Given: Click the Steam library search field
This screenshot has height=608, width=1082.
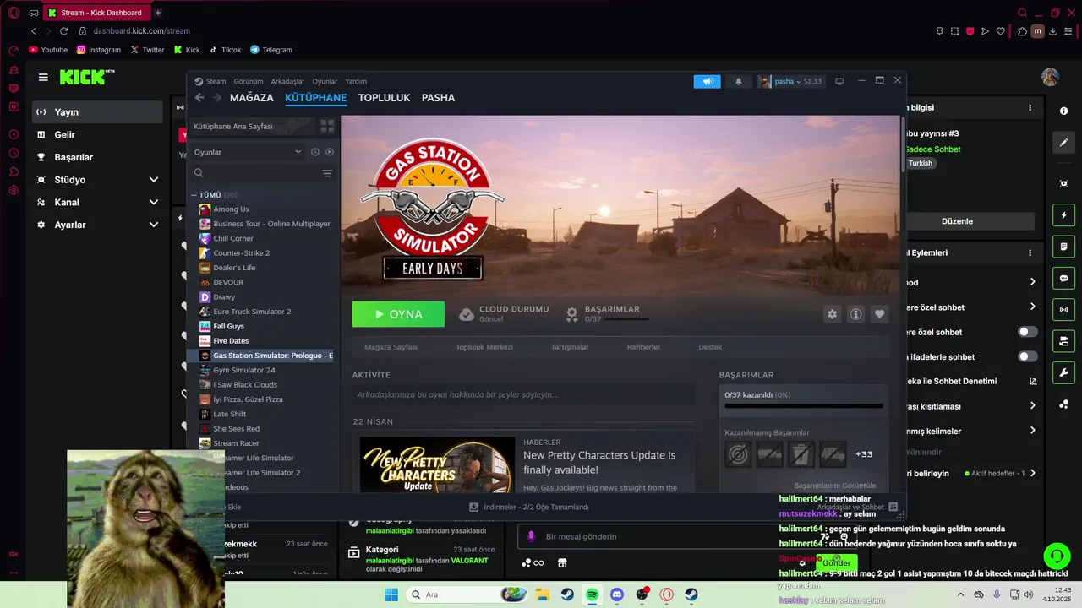Looking at the screenshot, I should coord(256,173).
